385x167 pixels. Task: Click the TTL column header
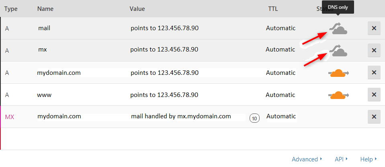[273, 8]
